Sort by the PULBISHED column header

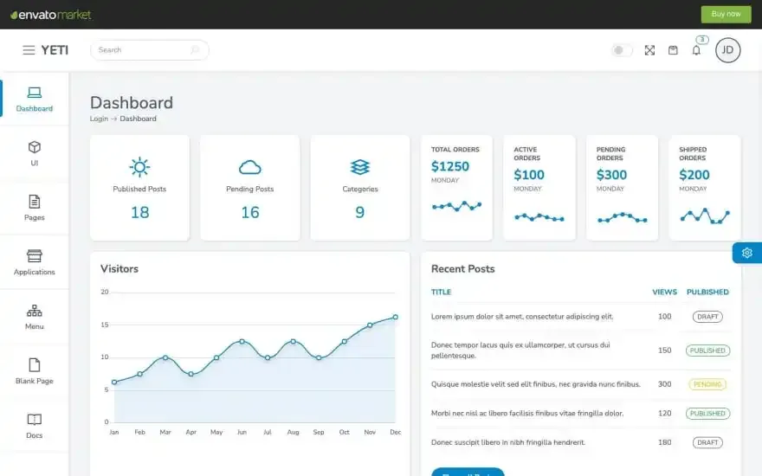[x=707, y=292]
